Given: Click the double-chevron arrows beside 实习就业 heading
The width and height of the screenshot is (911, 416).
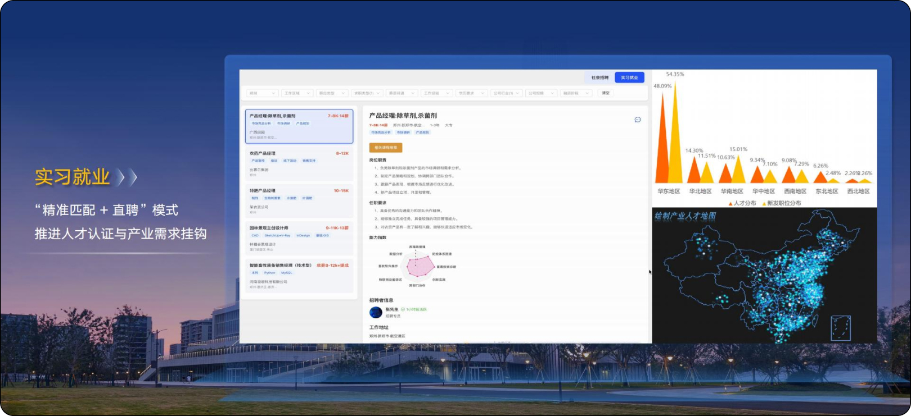Looking at the screenshot, I should [x=127, y=178].
